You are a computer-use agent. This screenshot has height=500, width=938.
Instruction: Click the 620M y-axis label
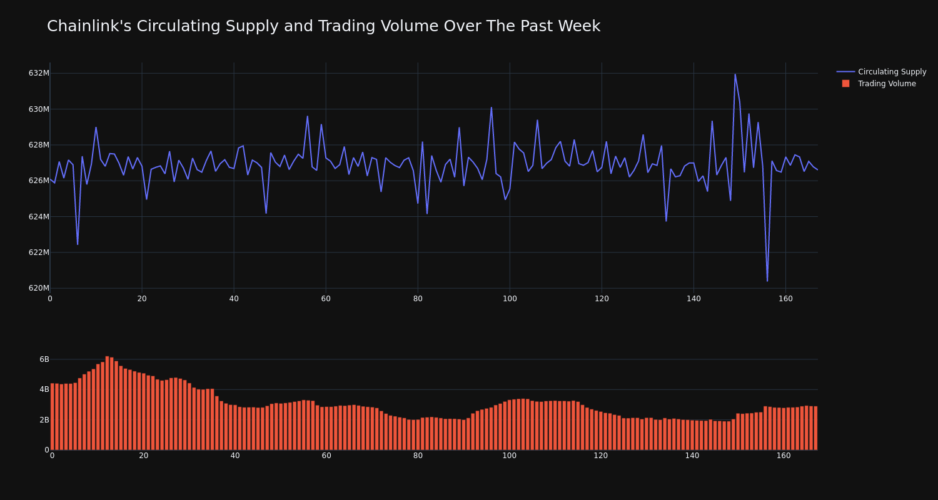[x=39, y=288]
